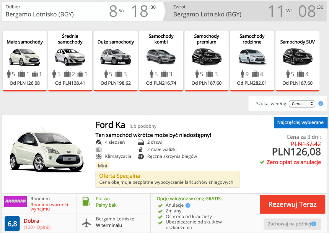Click the Dacia Duster image in Duże samochody
This screenshot has width=329, height=233.
coord(116,56)
